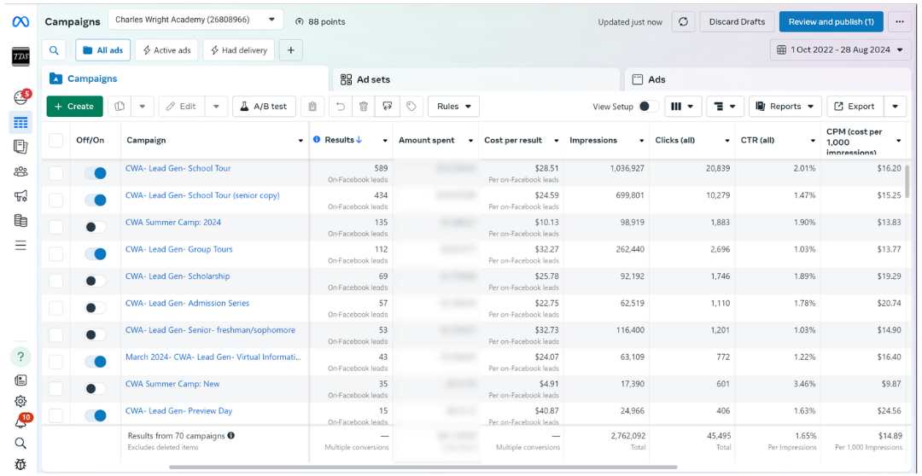
Task: Enable the CWA Summer Camp: 2024 campaign toggle
Action: [95, 227]
